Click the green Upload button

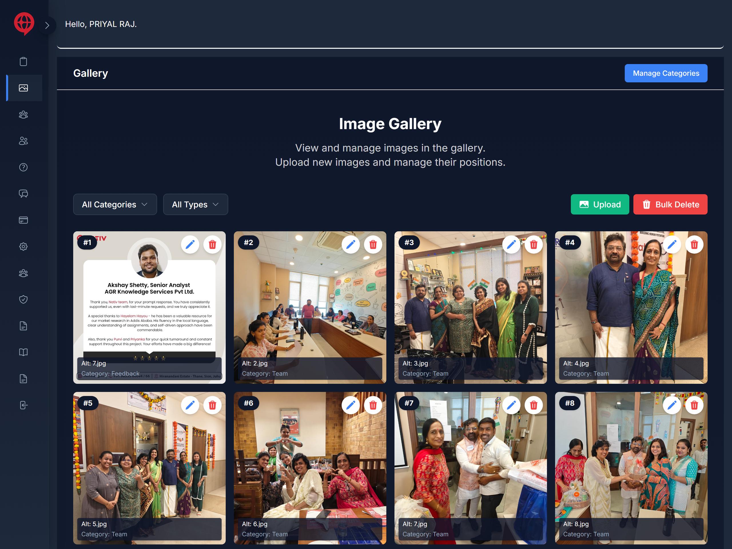(600, 204)
